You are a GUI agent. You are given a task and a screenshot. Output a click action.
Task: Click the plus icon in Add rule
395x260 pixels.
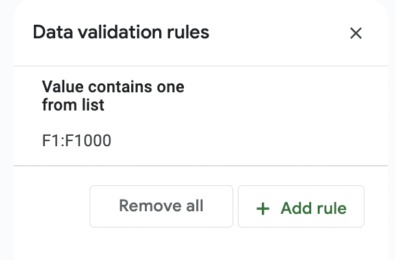[x=262, y=209]
